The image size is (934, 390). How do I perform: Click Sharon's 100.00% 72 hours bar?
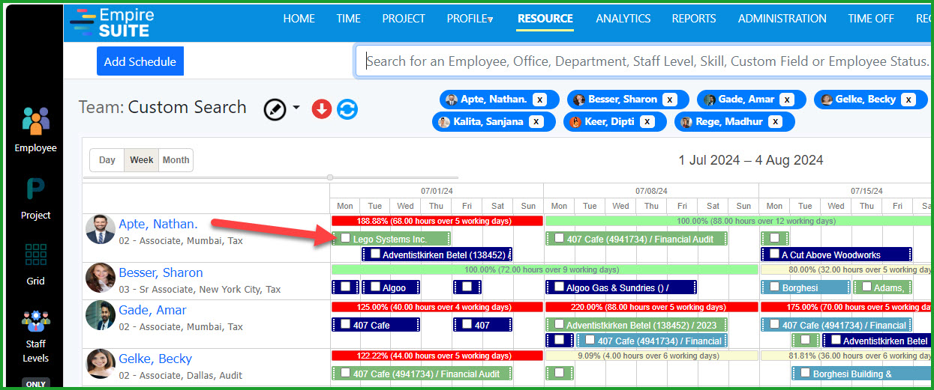pyautogui.click(x=545, y=269)
